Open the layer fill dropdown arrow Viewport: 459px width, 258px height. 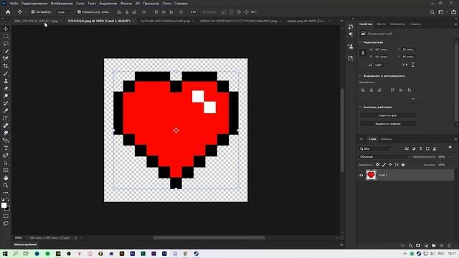coord(449,165)
